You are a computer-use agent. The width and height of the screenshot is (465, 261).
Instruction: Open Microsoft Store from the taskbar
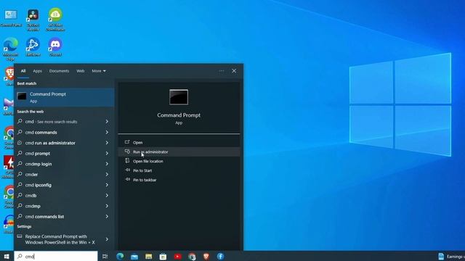[x=163, y=256]
